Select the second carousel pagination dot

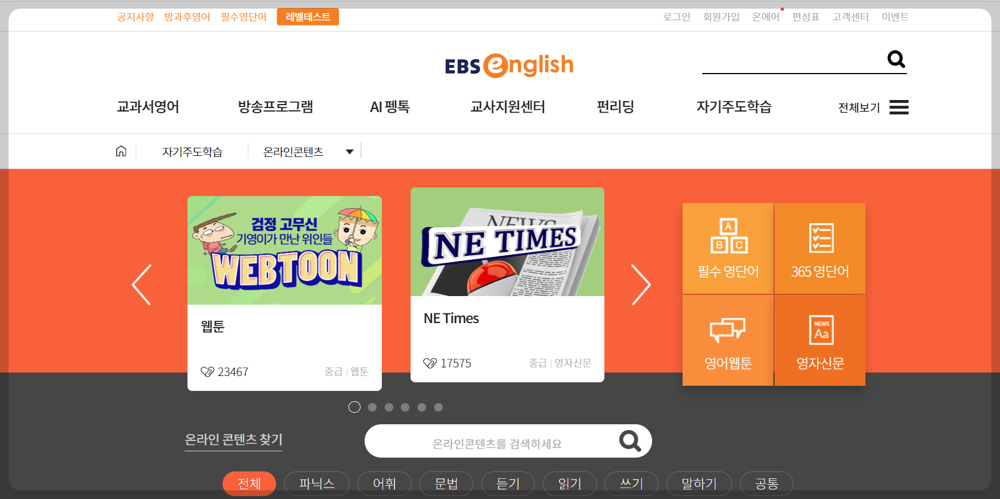(x=372, y=407)
